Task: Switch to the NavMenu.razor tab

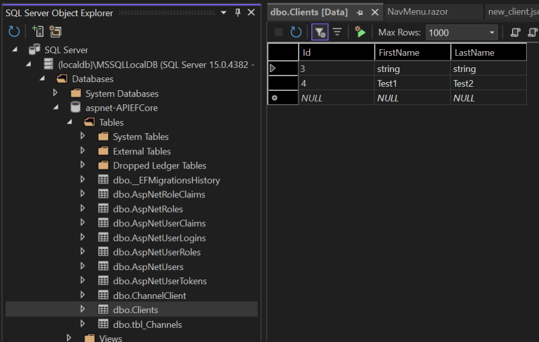Action: pyautogui.click(x=417, y=11)
